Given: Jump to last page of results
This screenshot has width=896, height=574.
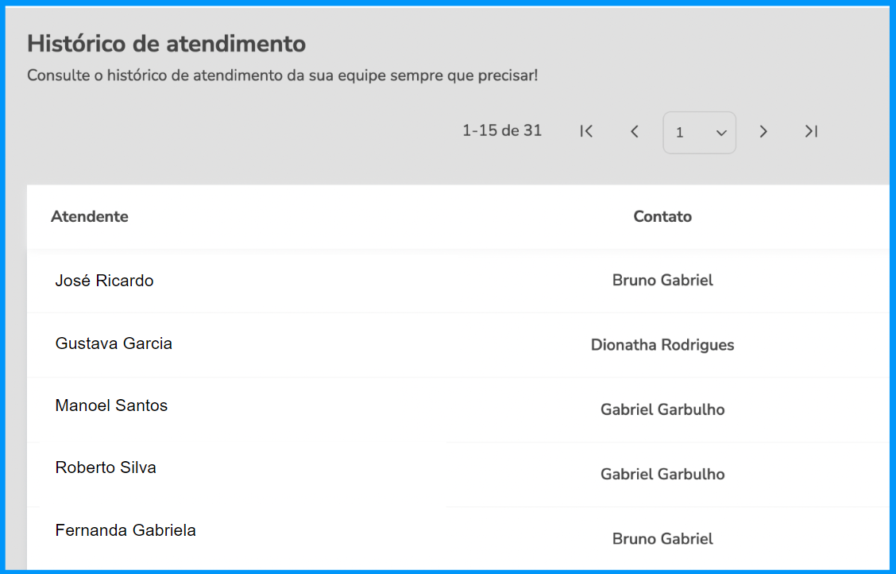Looking at the screenshot, I should [811, 131].
